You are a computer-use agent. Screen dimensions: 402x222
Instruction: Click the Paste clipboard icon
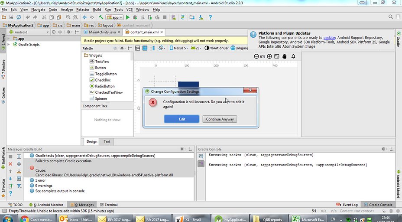pos(59,17)
